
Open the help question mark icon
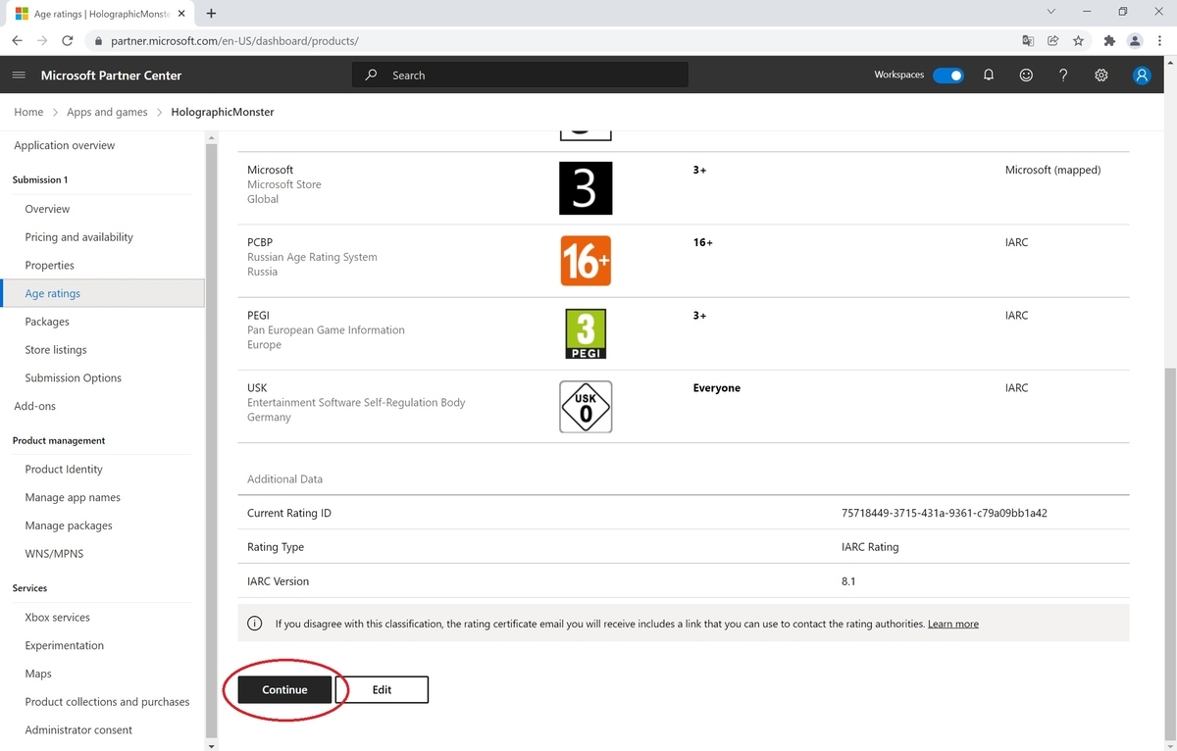[1063, 75]
